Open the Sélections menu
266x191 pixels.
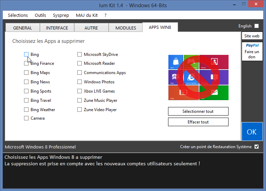coord(18,15)
